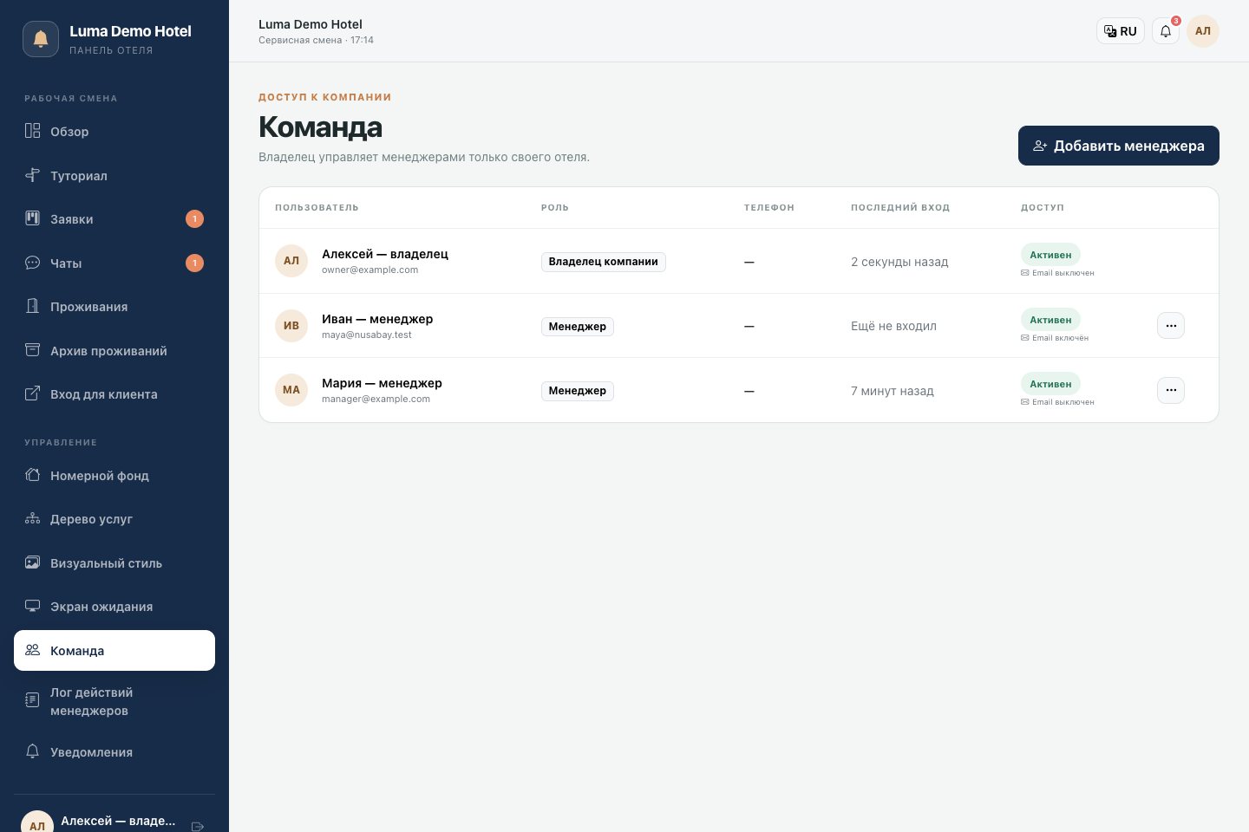
Task: Click the Экран ожидания monitor icon
Action: coord(32,606)
